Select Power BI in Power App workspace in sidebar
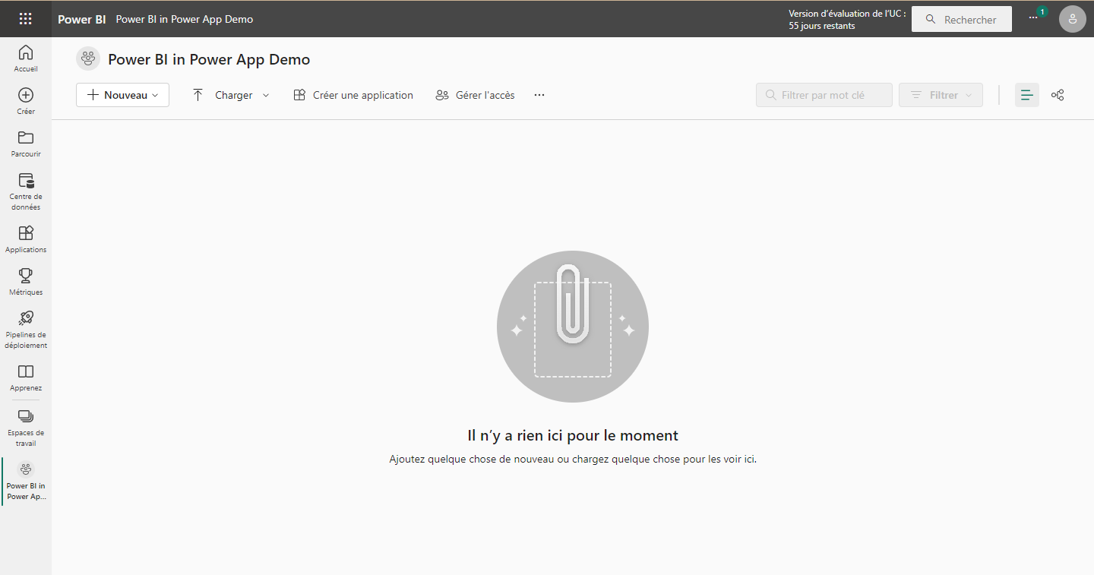This screenshot has height=575, width=1094. pos(26,481)
